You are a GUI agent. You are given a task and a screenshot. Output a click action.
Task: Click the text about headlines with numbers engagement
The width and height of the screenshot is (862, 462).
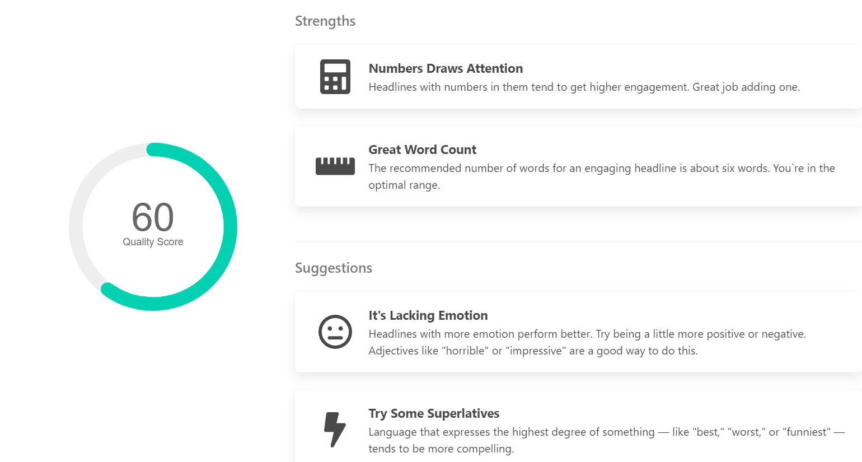584,87
